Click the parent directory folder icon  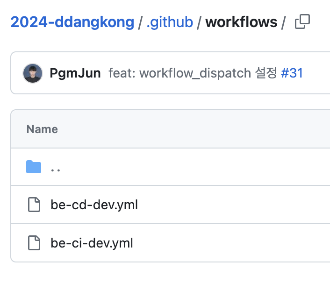click(x=34, y=167)
